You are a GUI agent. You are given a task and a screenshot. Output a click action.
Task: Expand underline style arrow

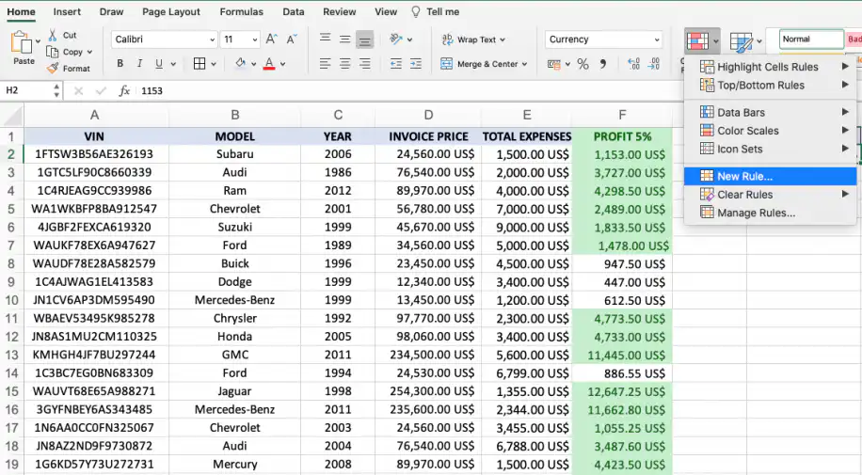pos(173,64)
